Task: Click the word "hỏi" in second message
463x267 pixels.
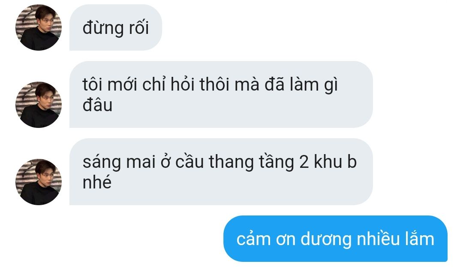Action: click(183, 84)
